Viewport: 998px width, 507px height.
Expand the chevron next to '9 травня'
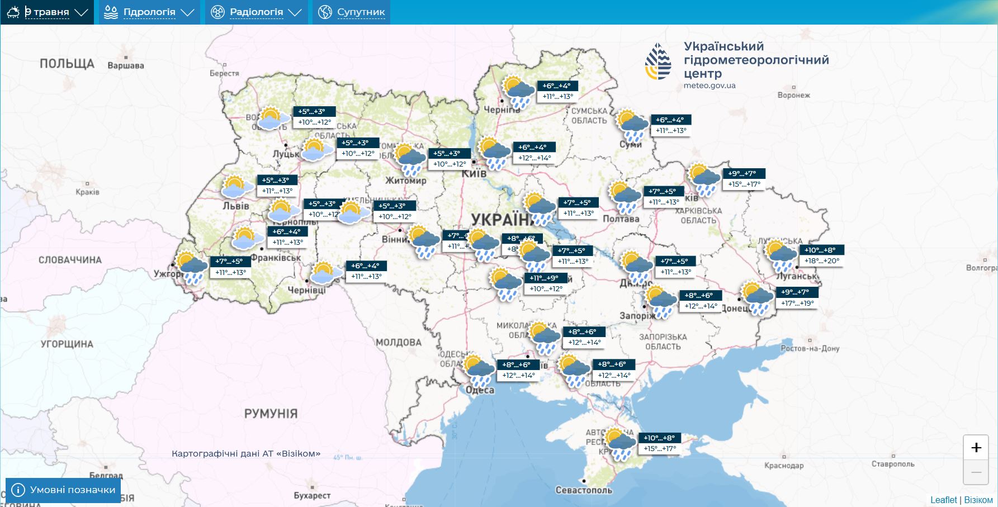(82, 12)
